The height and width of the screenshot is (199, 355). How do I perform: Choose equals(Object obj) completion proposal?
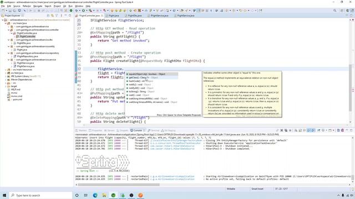pos(151,74)
